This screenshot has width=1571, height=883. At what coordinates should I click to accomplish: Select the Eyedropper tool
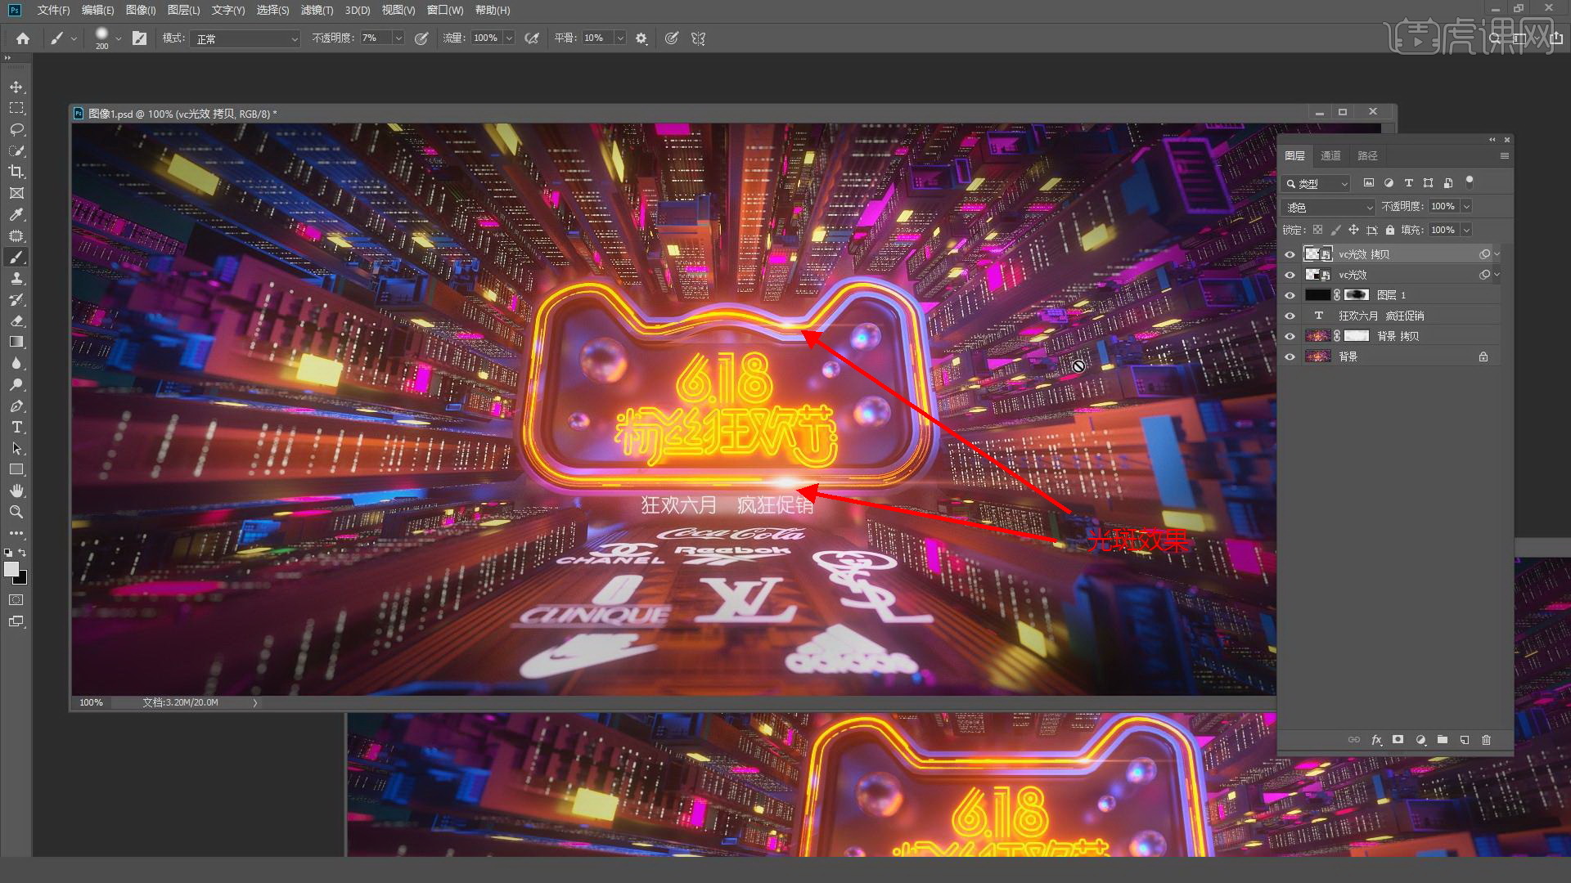click(x=16, y=214)
